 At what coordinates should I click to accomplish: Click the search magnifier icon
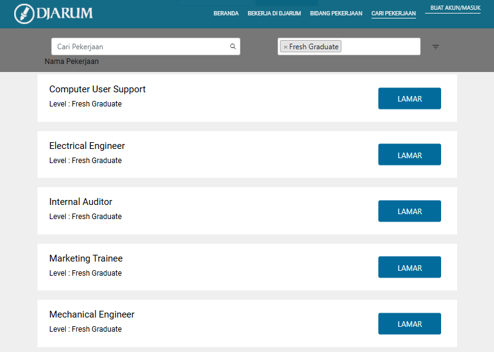tap(233, 46)
